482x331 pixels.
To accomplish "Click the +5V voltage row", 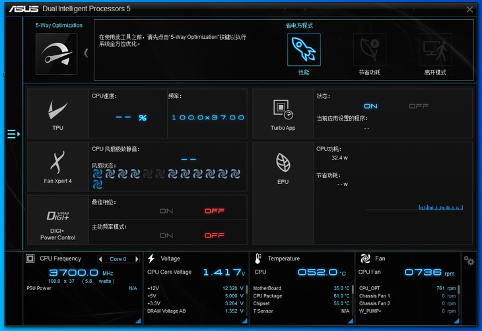I will tap(195, 296).
